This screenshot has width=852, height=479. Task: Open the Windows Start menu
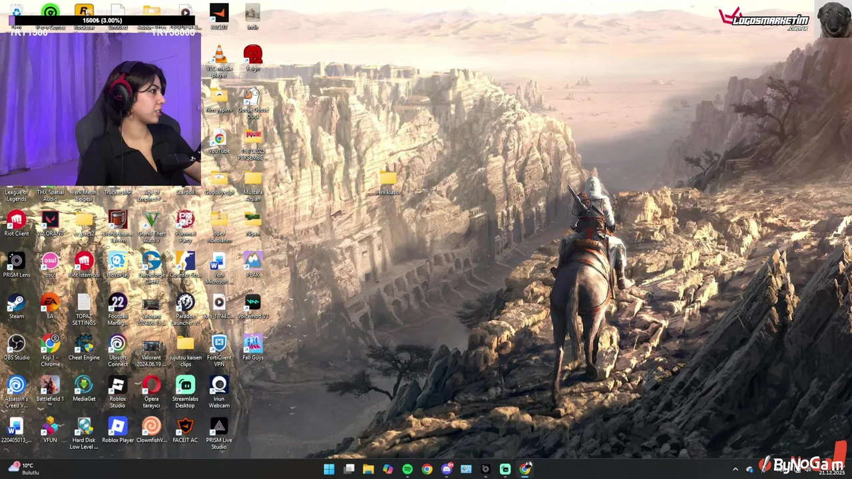click(x=329, y=469)
